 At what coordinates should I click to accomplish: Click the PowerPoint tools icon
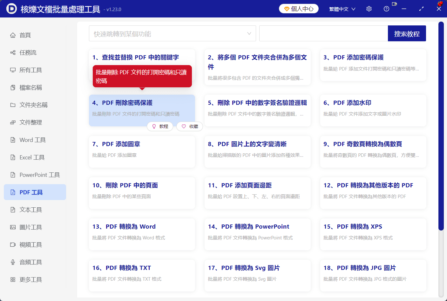[13, 175]
